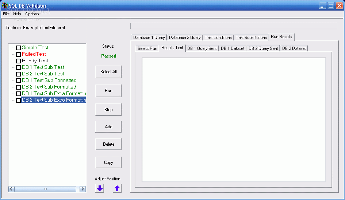
Task: Open the DB 1 Query Sent sub-tab
Action: coord(202,48)
